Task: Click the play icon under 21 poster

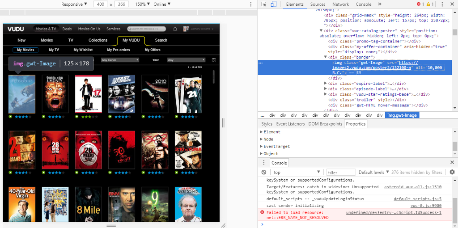Action: pos(177,117)
